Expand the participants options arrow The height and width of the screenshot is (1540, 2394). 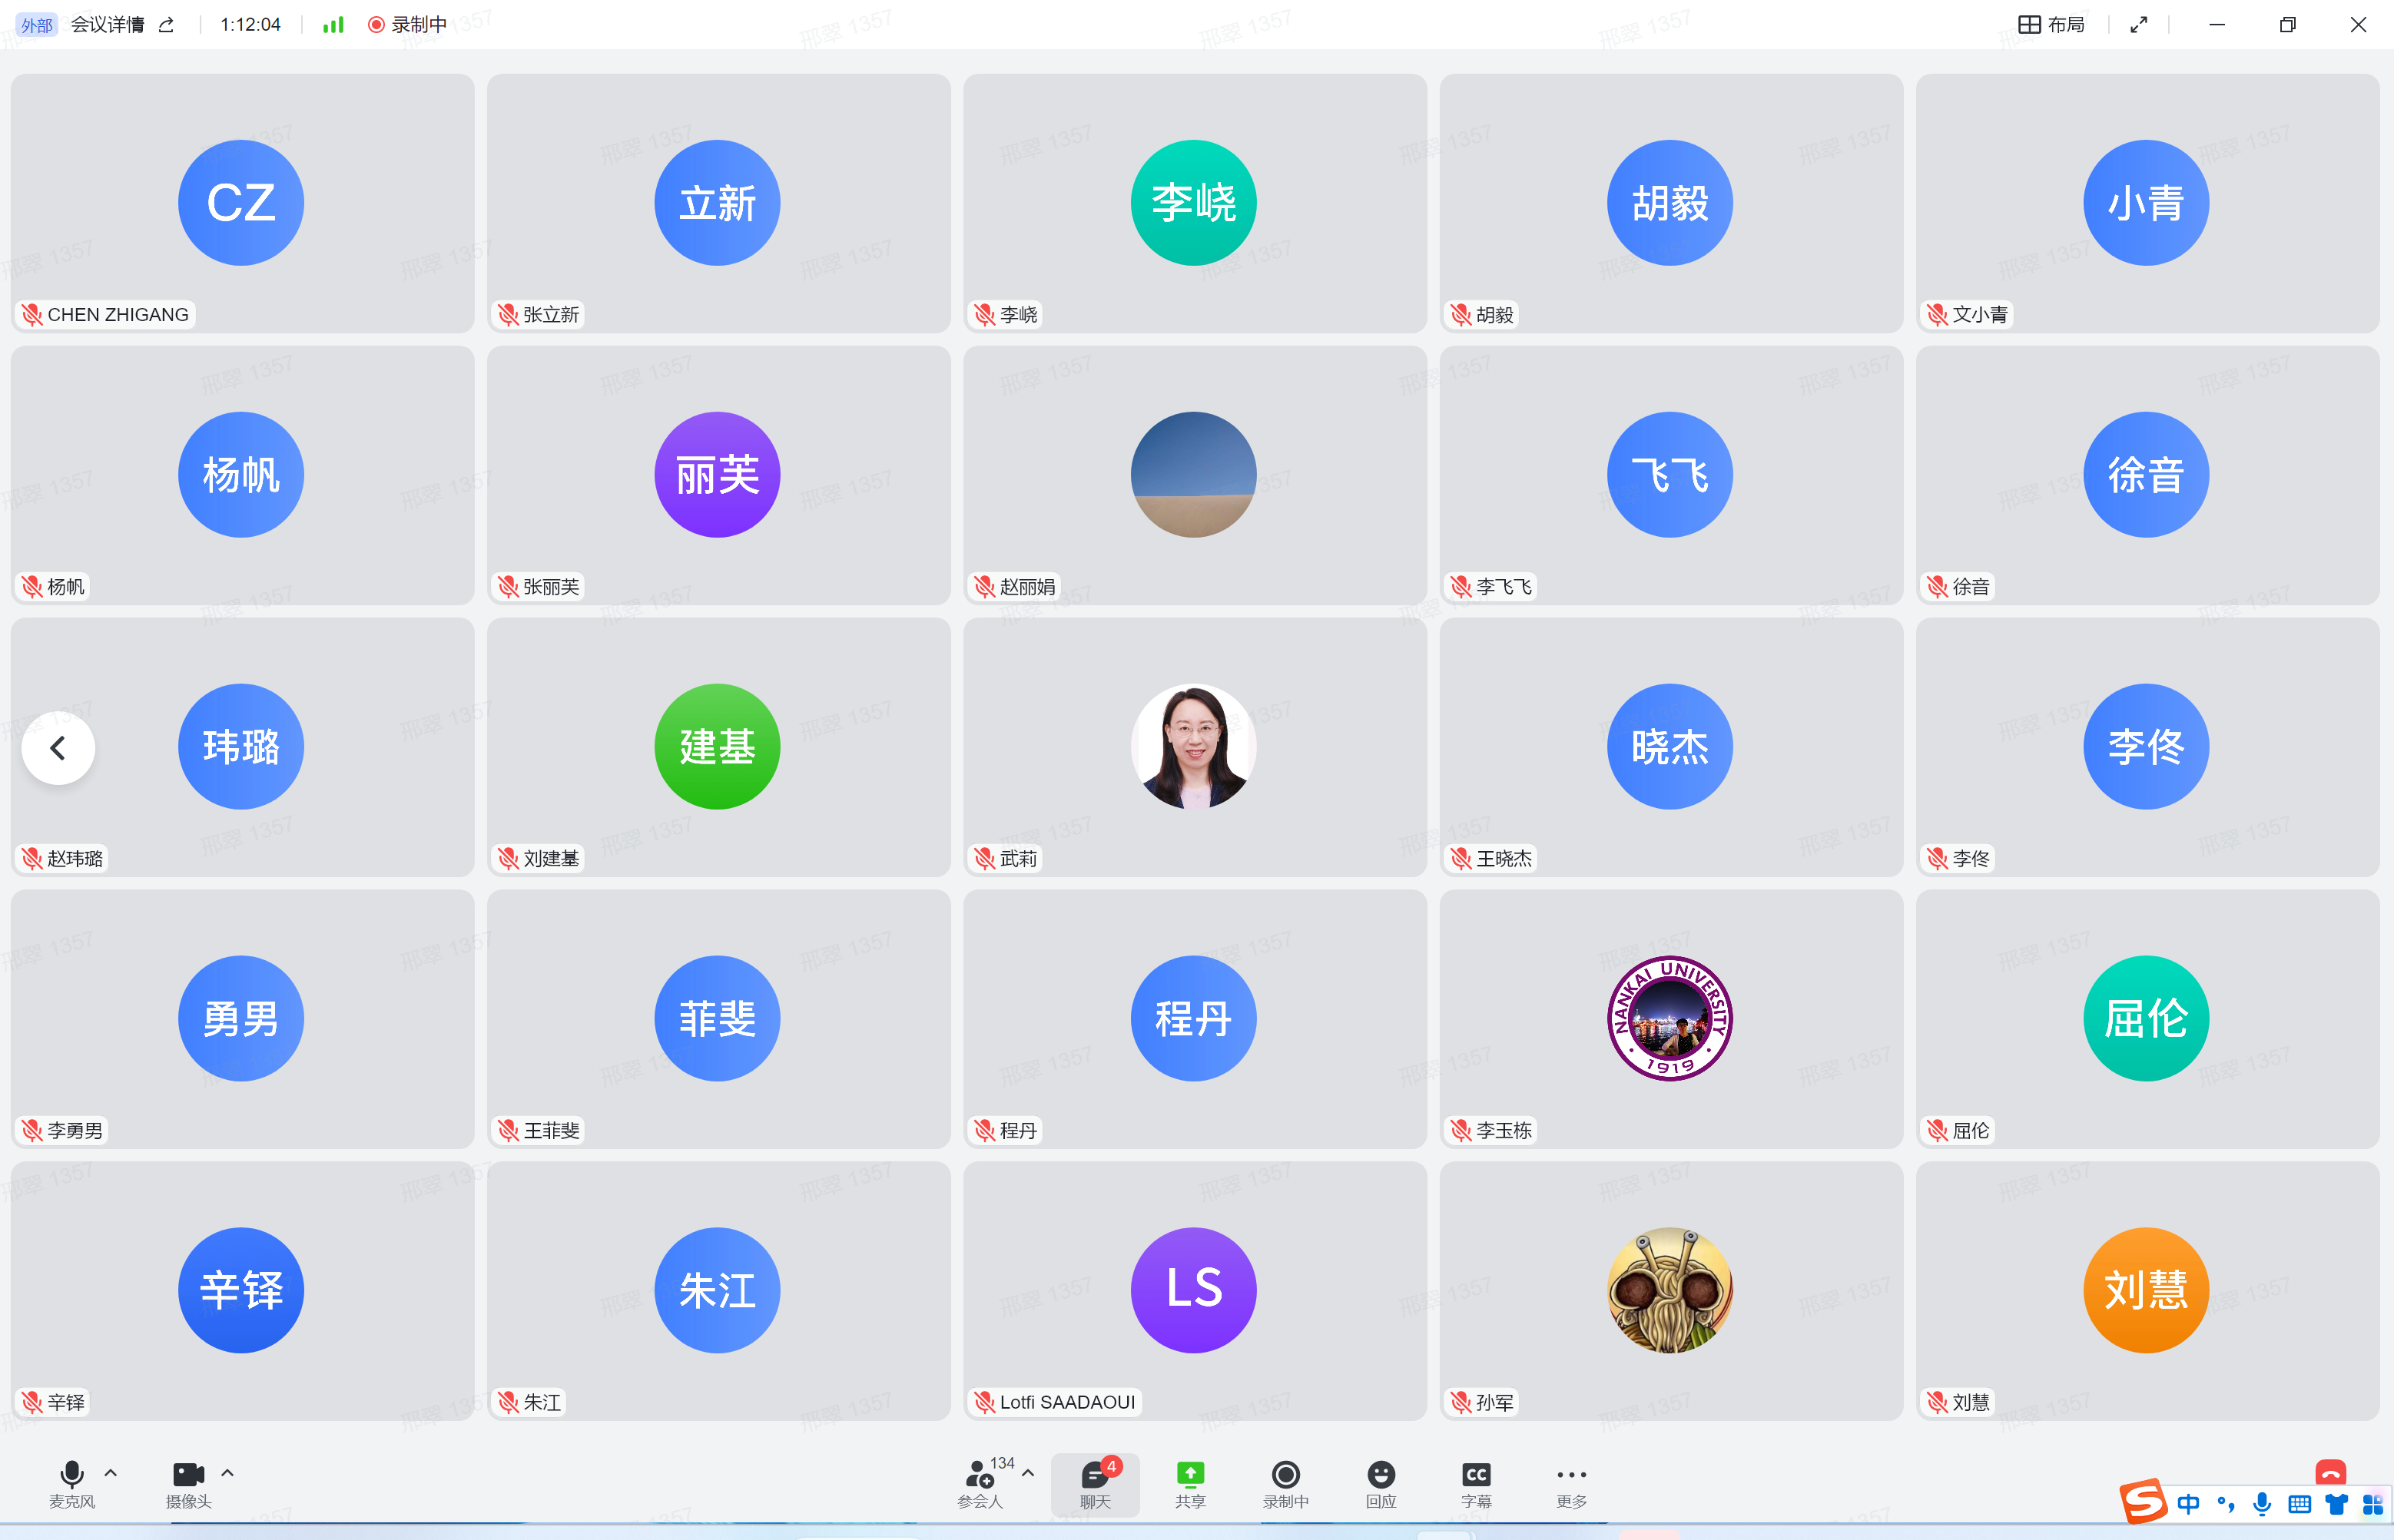pyautogui.click(x=1028, y=1473)
